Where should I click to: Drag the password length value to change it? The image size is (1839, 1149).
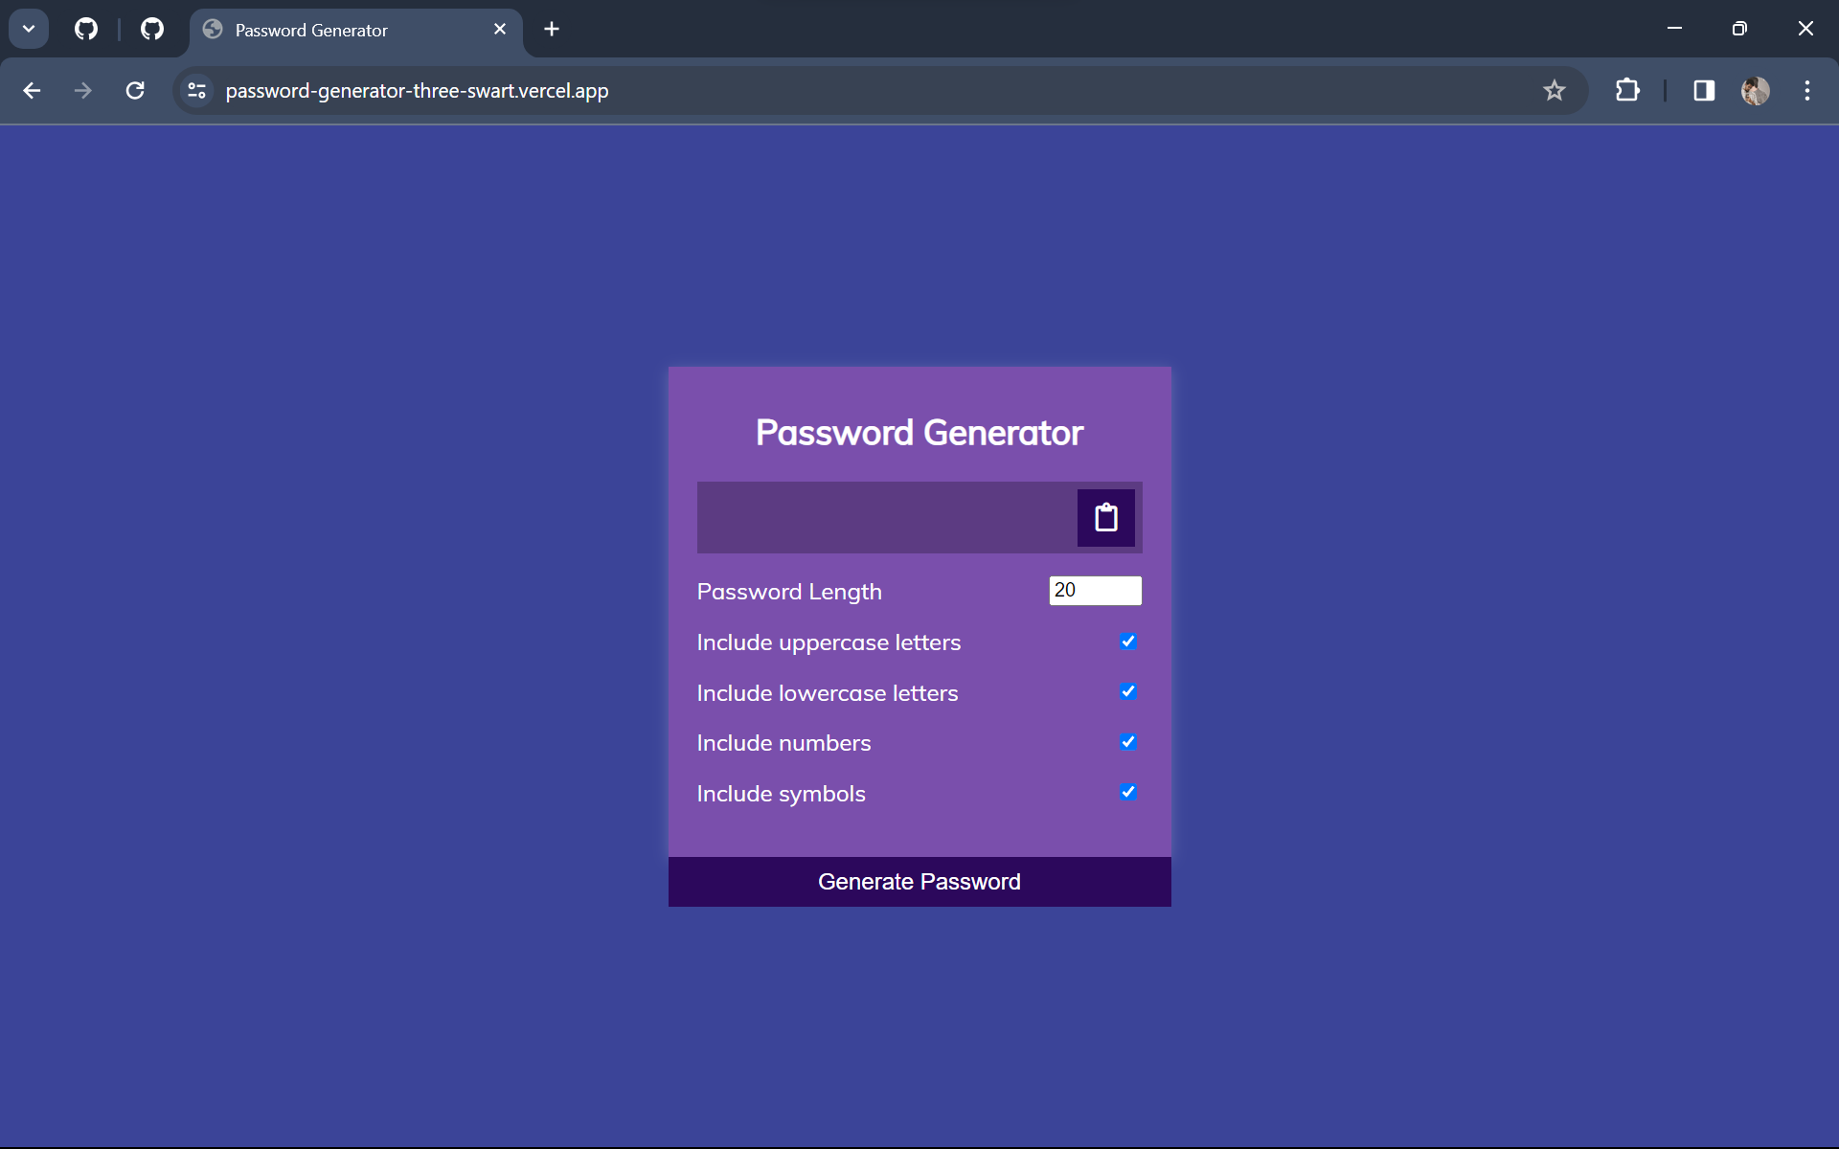pos(1094,591)
